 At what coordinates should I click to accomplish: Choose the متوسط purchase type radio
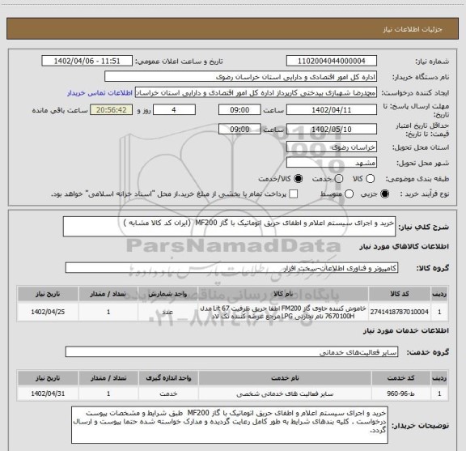[349, 194]
